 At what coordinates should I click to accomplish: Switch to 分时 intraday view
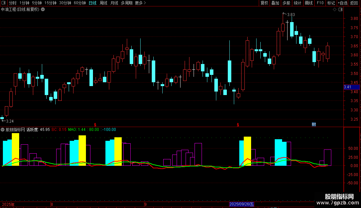click(x=13, y=3)
